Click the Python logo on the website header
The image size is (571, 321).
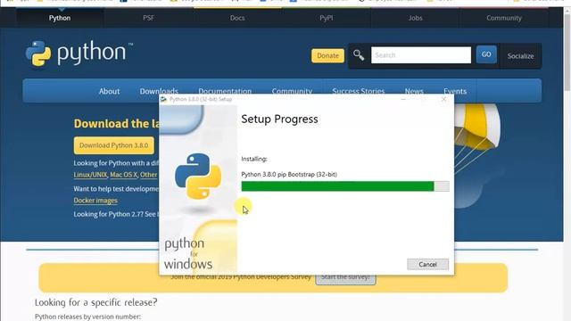[79, 53]
